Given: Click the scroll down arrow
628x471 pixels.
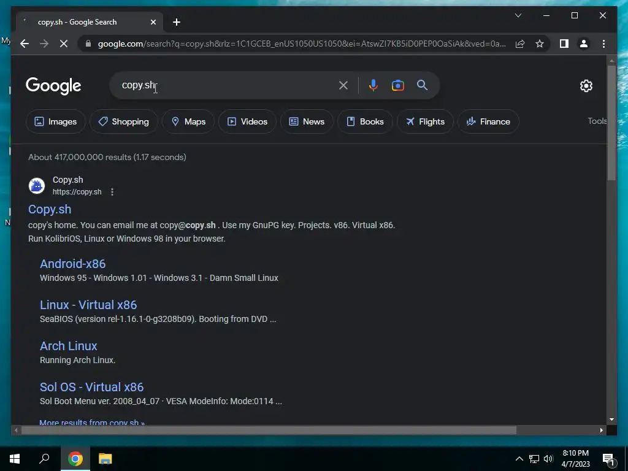Looking at the screenshot, I should 611,419.
